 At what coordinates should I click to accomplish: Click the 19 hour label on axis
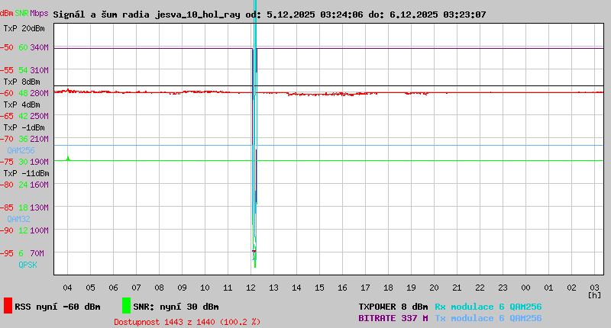(411, 288)
